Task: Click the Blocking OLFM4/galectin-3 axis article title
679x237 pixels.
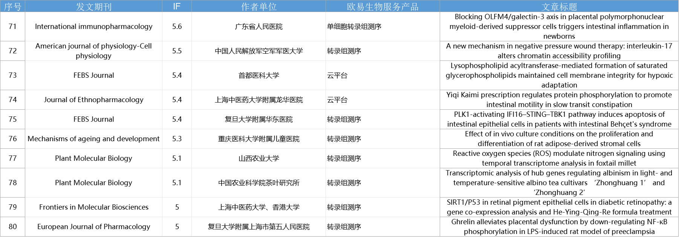Action: tap(559, 27)
